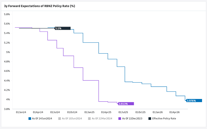Click the dark Effective Policy Rate legend swatch
This screenshot has height=129, width=207.
[149, 119]
